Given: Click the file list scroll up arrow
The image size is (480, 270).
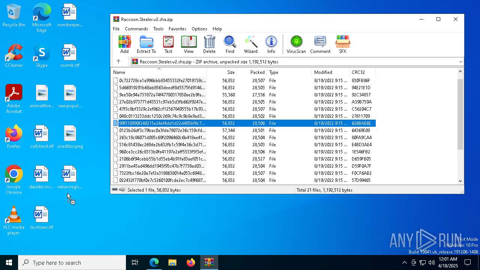Looking at the screenshot, I should pyautogui.click(x=460, y=71).
